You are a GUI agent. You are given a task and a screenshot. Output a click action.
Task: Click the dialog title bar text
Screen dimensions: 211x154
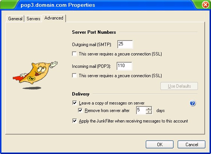coord(58,5)
